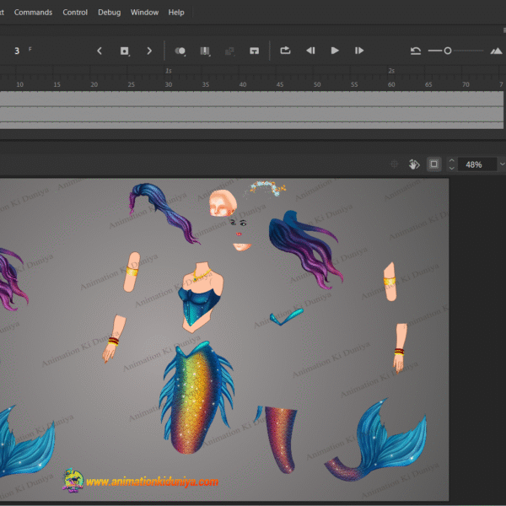The height and width of the screenshot is (506, 506).
Task: Click frame 15 on the timeline ruler
Action: click(57, 84)
